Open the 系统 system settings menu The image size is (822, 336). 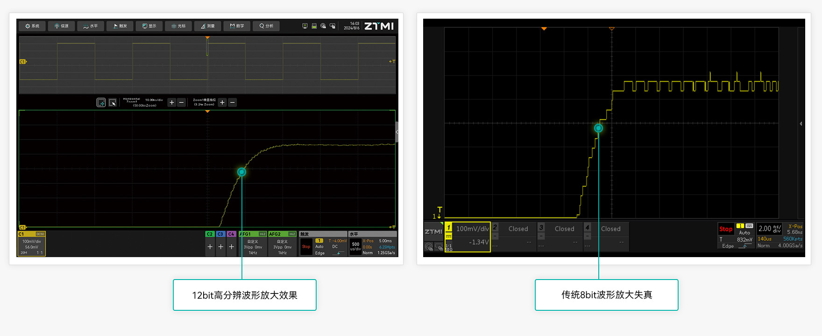[32, 26]
